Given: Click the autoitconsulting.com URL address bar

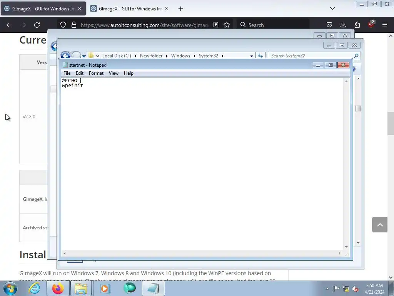Looking at the screenshot, I should 145,25.
